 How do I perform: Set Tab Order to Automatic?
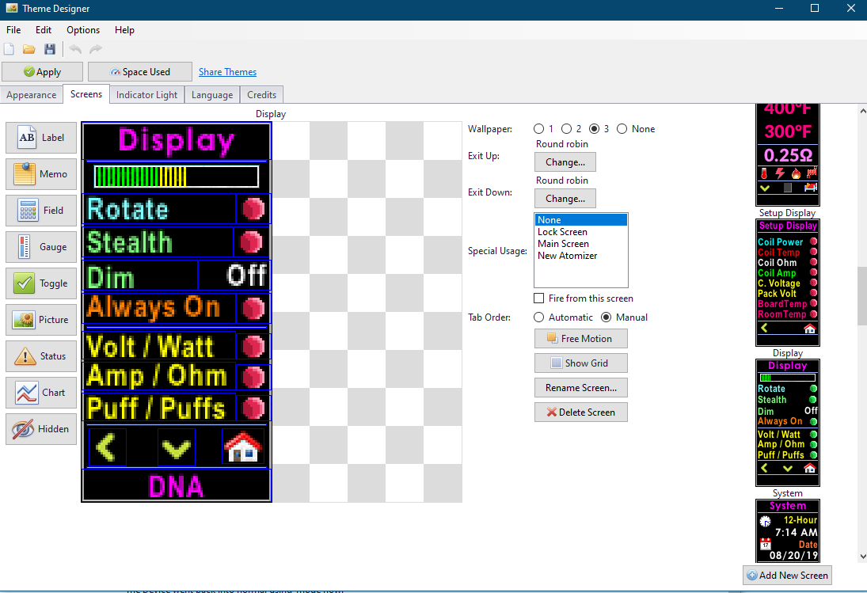coord(539,317)
